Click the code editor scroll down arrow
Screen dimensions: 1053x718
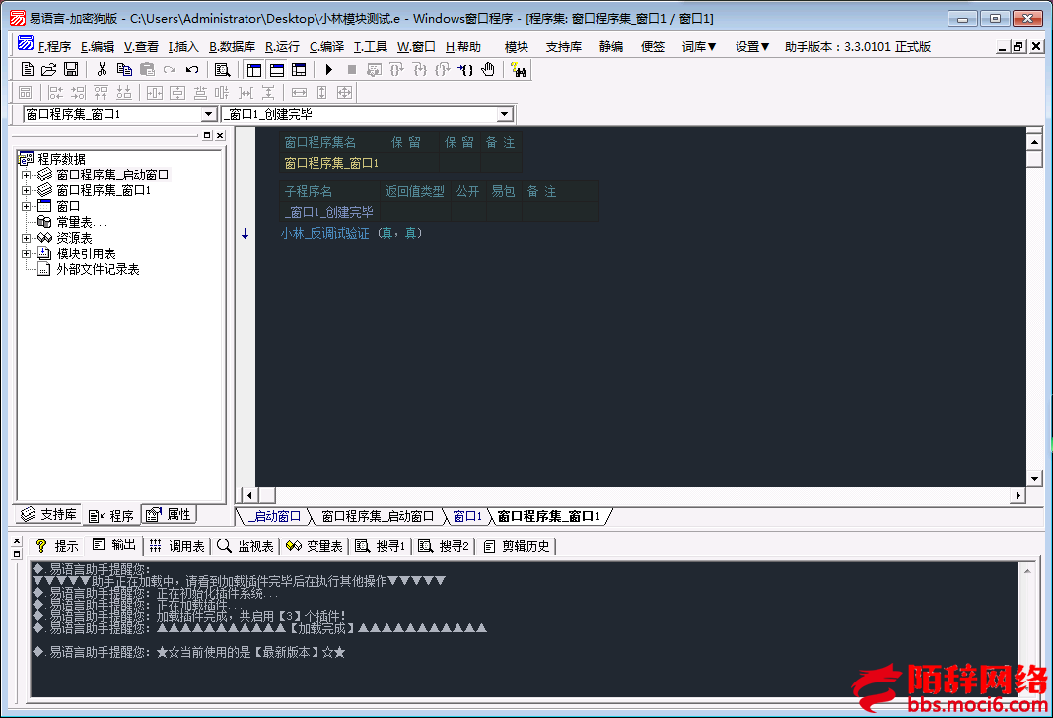[x=1034, y=479]
